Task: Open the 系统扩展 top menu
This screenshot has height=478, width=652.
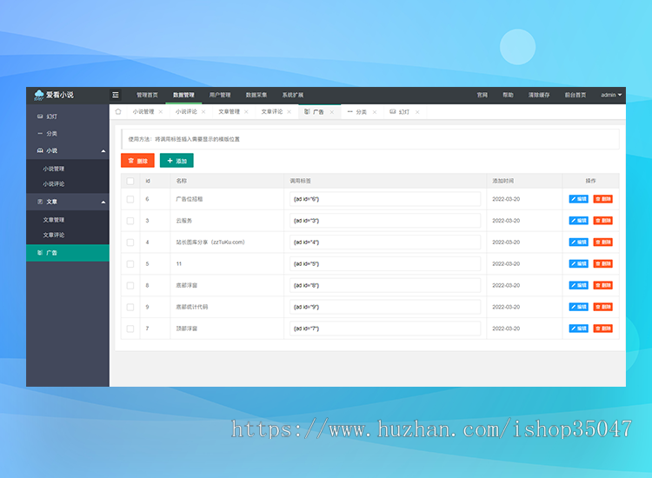Action: 293,96
